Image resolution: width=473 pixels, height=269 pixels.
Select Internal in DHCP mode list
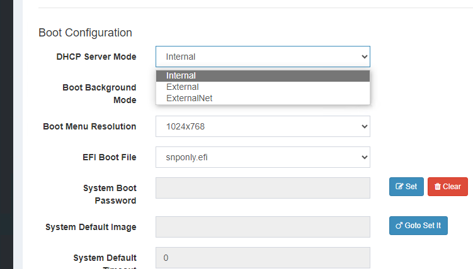263,76
